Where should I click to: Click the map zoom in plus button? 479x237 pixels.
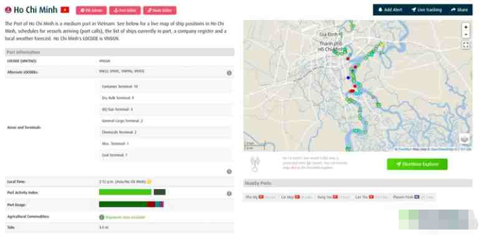[x=465, y=27]
